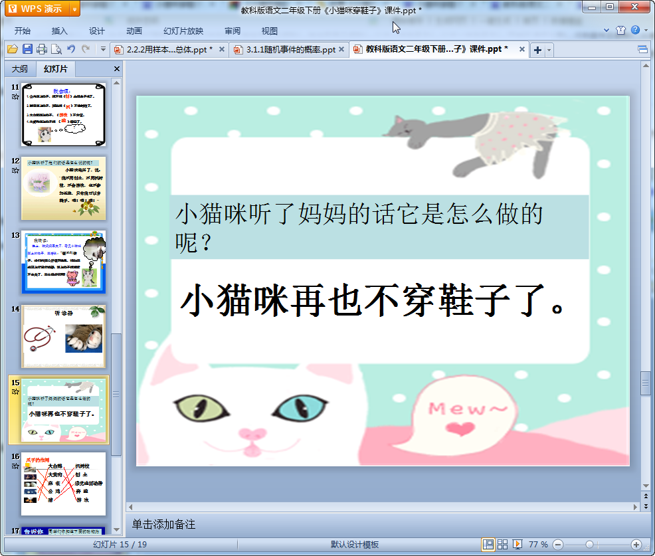Click horizontal scroll right arrow
This screenshot has height=556, width=655.
[635, 507]
